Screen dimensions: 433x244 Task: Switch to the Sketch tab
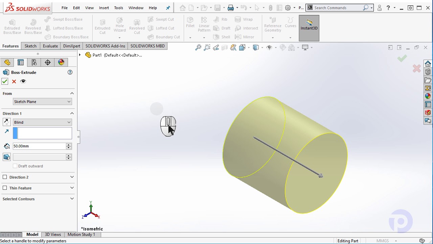[x=30, y=46]
